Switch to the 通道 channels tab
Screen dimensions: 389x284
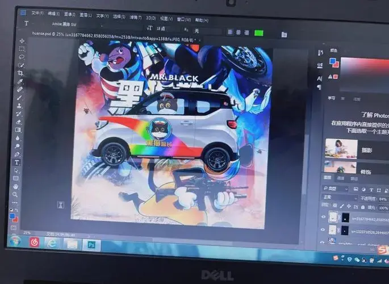pos(341,178)
